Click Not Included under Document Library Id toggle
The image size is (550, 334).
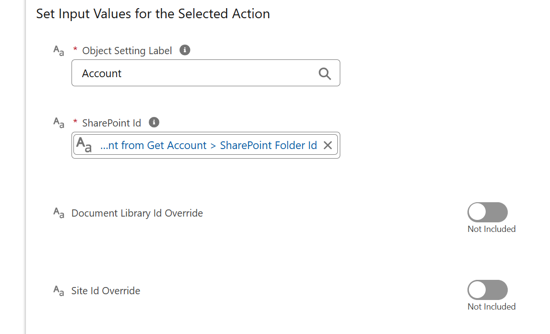[x=491, y=229]
